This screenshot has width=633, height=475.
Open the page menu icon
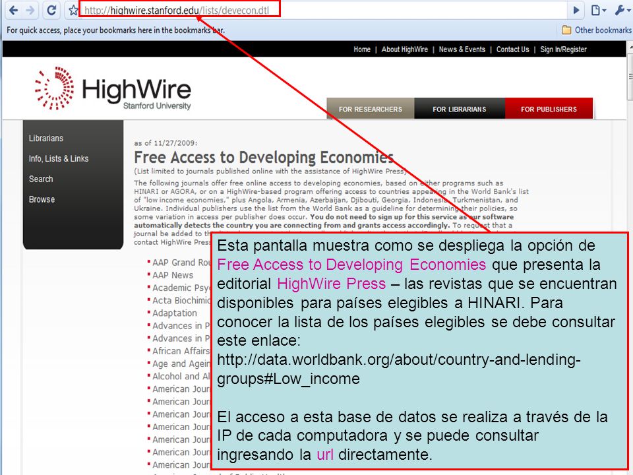(x=598, y=11)
